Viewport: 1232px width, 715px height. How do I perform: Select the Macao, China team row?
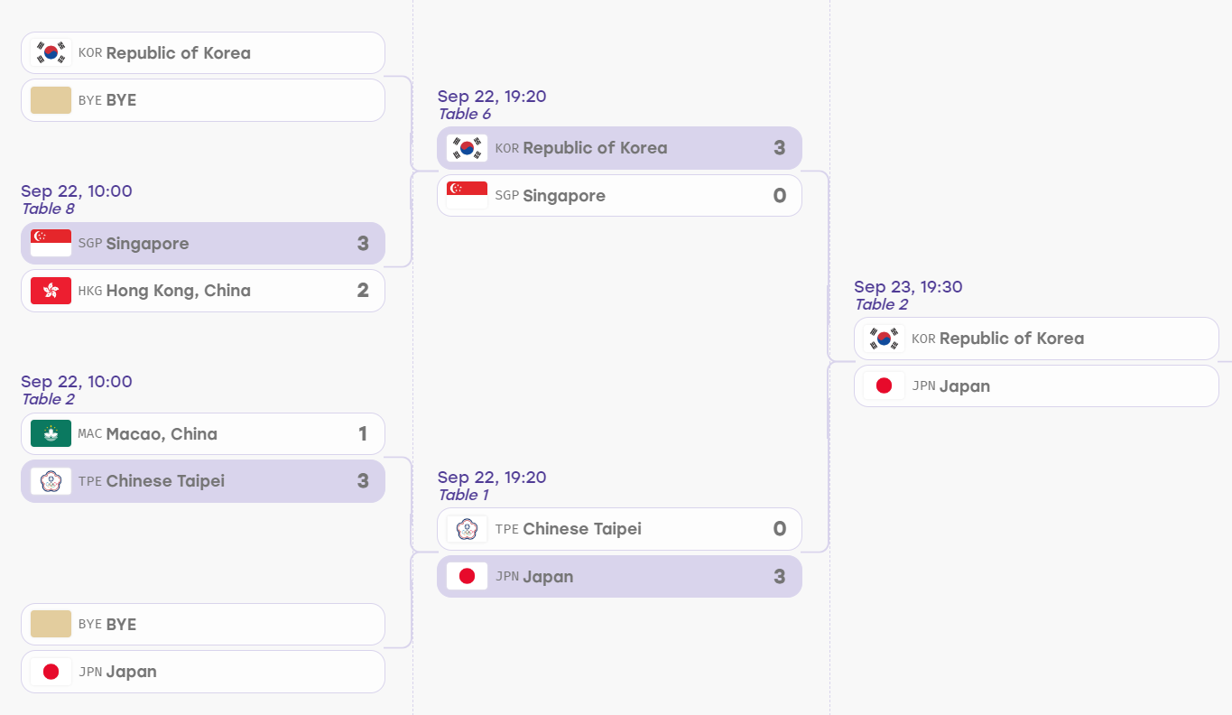click(203, 433)
